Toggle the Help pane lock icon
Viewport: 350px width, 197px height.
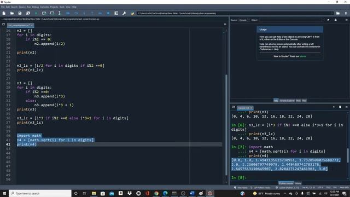[x=335, y=20]
